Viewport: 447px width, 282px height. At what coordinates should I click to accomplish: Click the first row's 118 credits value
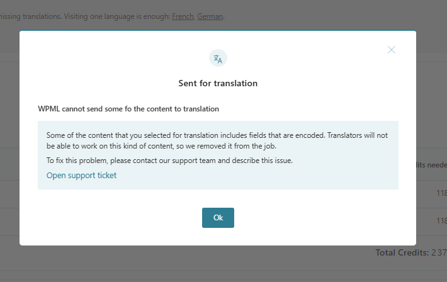tap(441, 194)
